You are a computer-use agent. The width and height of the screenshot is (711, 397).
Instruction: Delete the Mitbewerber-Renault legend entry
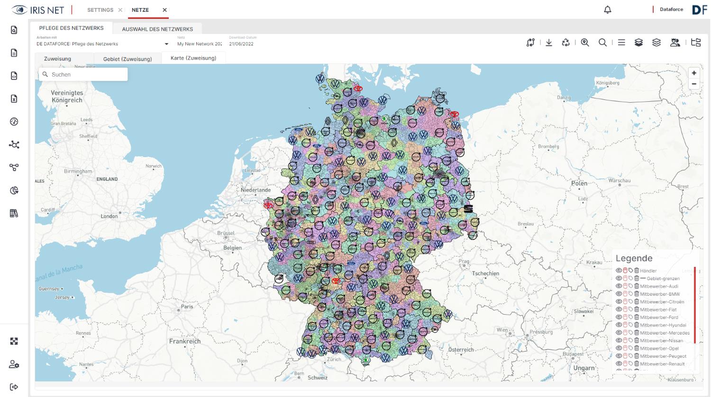point(637,364)
